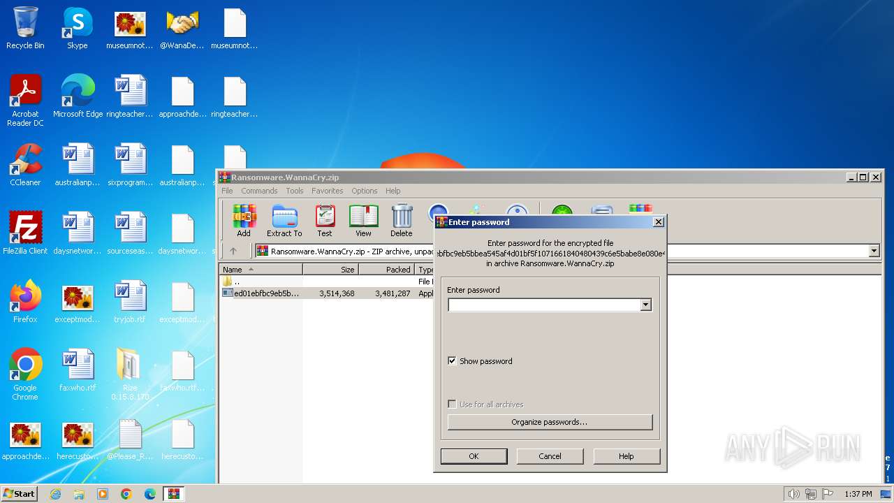The width and height of the screenshot is (894, 503).
Task: Select the @Please_R... text file icon
Action: coord(130,439)
